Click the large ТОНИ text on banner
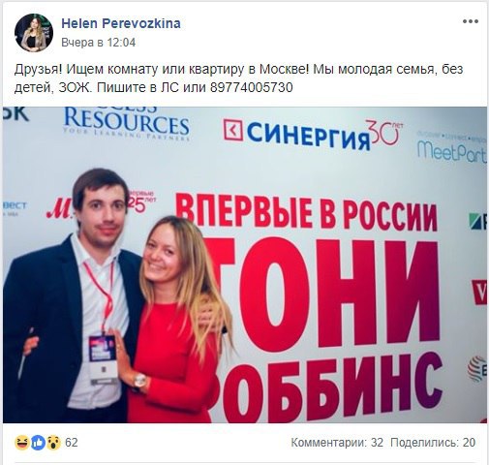 [x=321, y=293]
